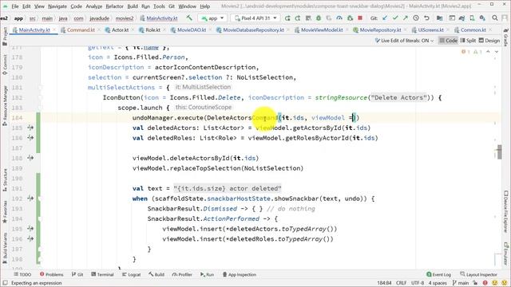Click the Git Commit checkmark icon
This screenshot has height=287, width=511.
[x=395, y=18]
